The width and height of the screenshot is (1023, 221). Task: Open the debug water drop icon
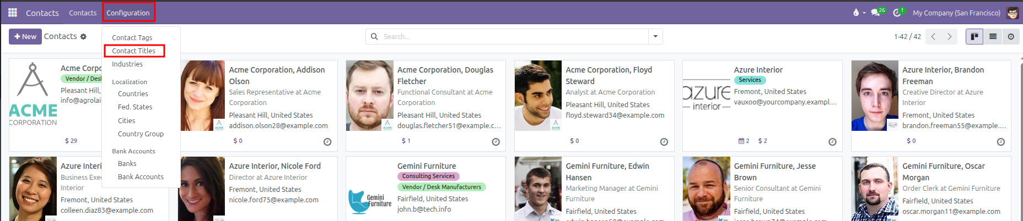(856, 12)
